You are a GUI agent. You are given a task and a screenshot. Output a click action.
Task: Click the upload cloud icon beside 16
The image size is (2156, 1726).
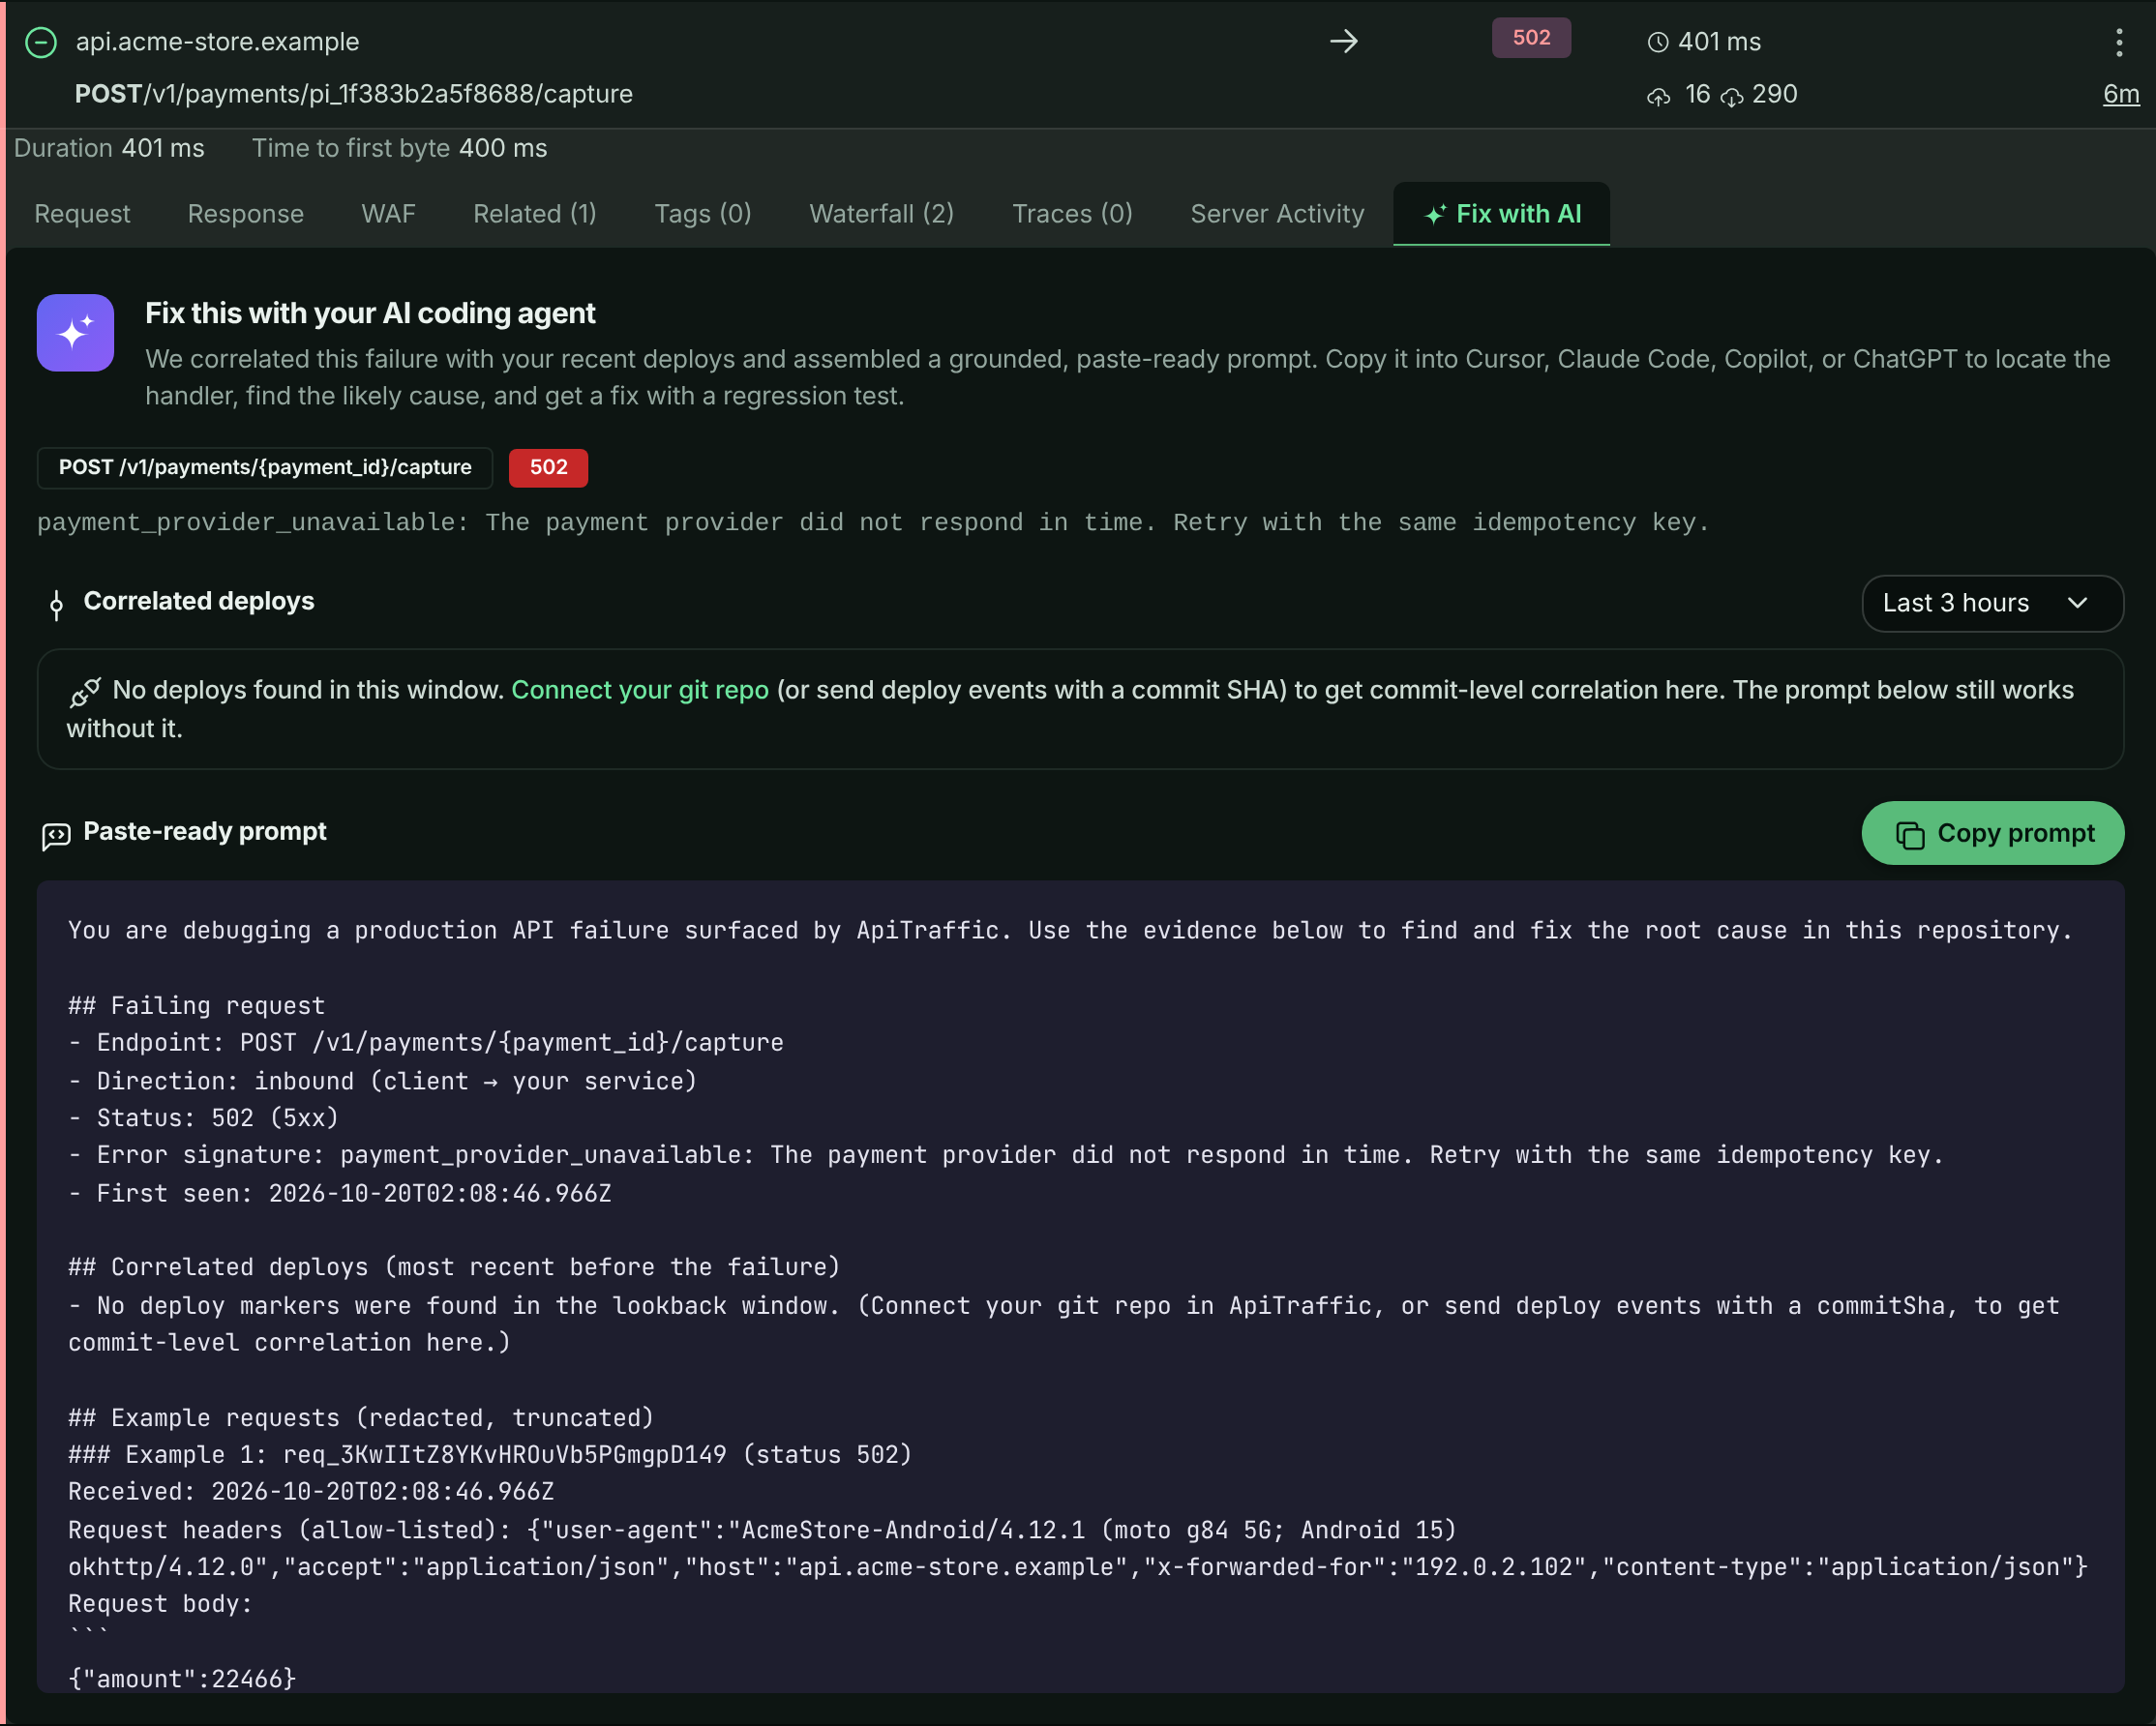click(1659, 96)
